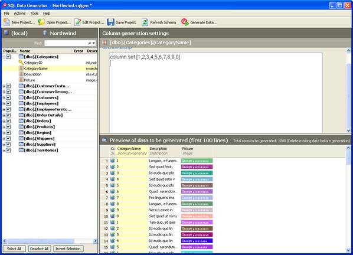Click the CategoryID key icon
353x255 pixels.
click(21, 63)
